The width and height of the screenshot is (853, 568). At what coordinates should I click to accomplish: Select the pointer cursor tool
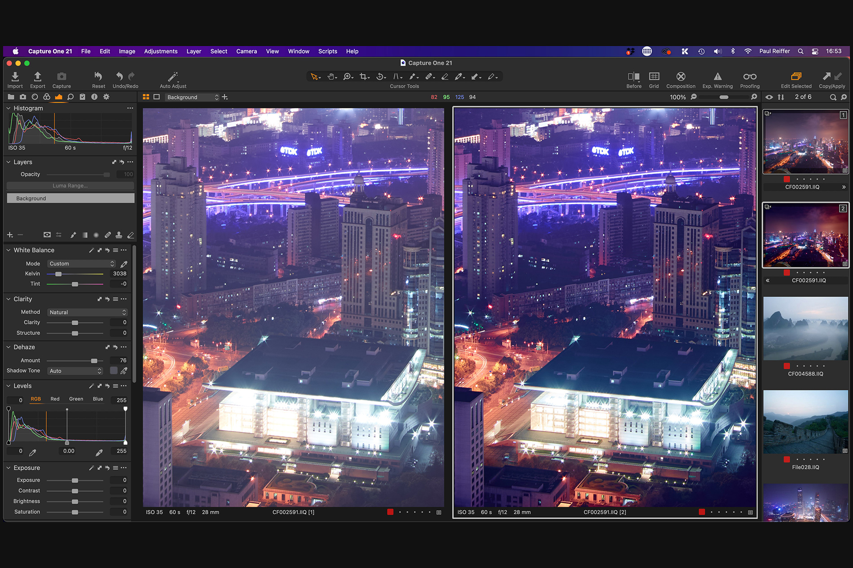coord(315,77)
